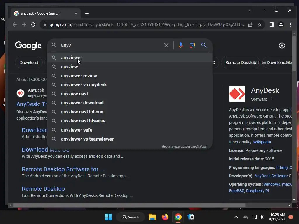Click horizontal scrollbar right arrow
This screenshot has height=224, width=299.
tap(289, 205)
